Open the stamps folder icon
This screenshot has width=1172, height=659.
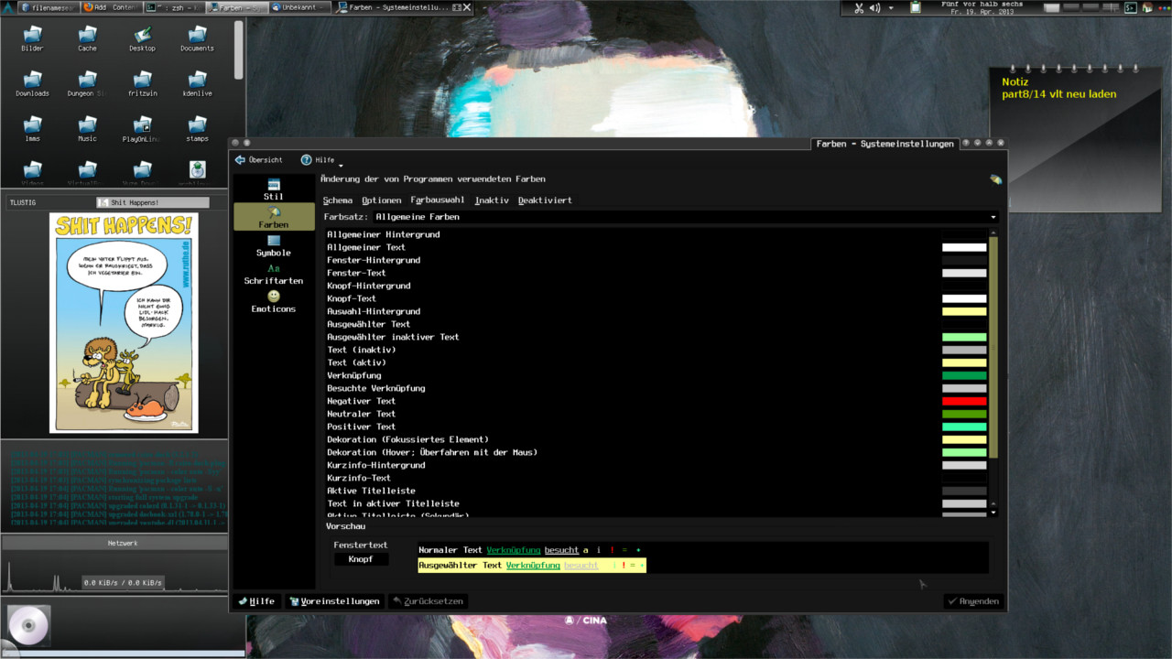pos(197,129)
